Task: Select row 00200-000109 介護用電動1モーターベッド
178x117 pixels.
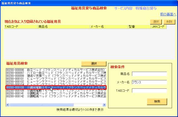Action: click(x=56, y=91)
